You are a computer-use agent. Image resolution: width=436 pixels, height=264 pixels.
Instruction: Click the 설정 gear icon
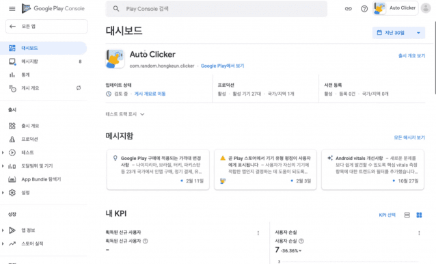[x=12, y=192]
